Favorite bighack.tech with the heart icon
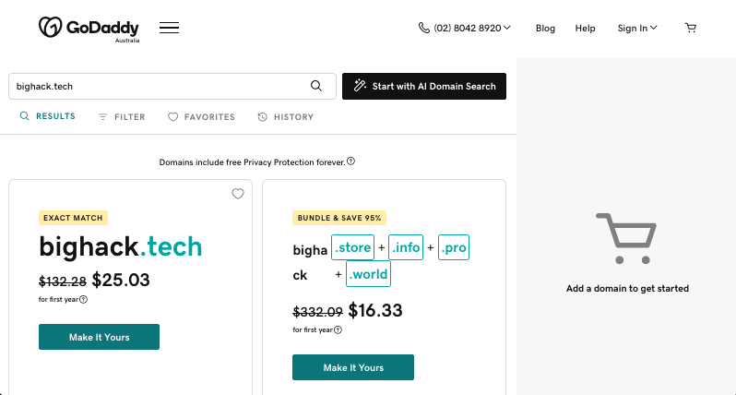 [238, 194]
